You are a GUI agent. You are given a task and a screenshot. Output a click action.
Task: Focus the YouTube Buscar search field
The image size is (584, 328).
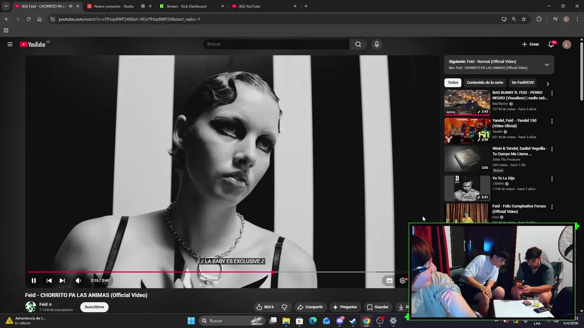tap(276, 44)
